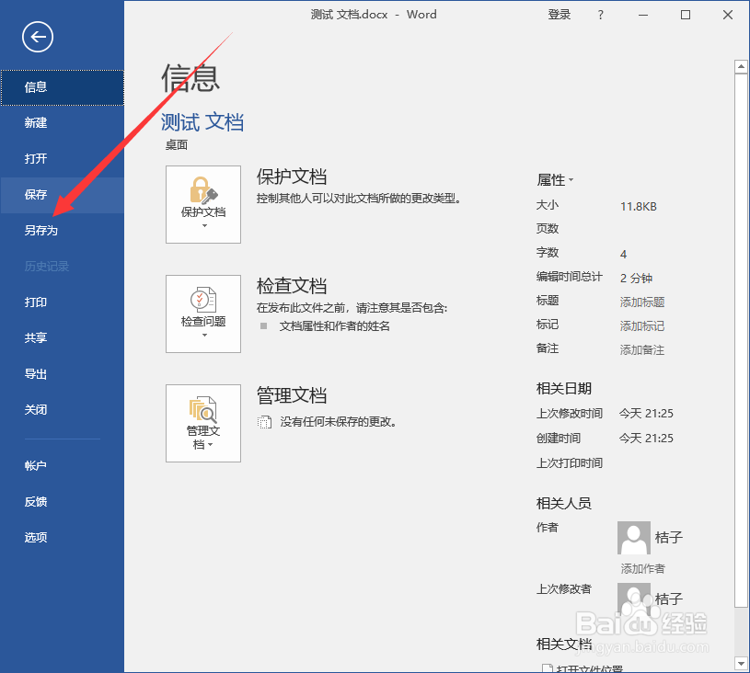This screenshot has height=673, width=750.
Task: Open the 打印 (Print) section
Action: pyautogui.click(x=35, y=302)
